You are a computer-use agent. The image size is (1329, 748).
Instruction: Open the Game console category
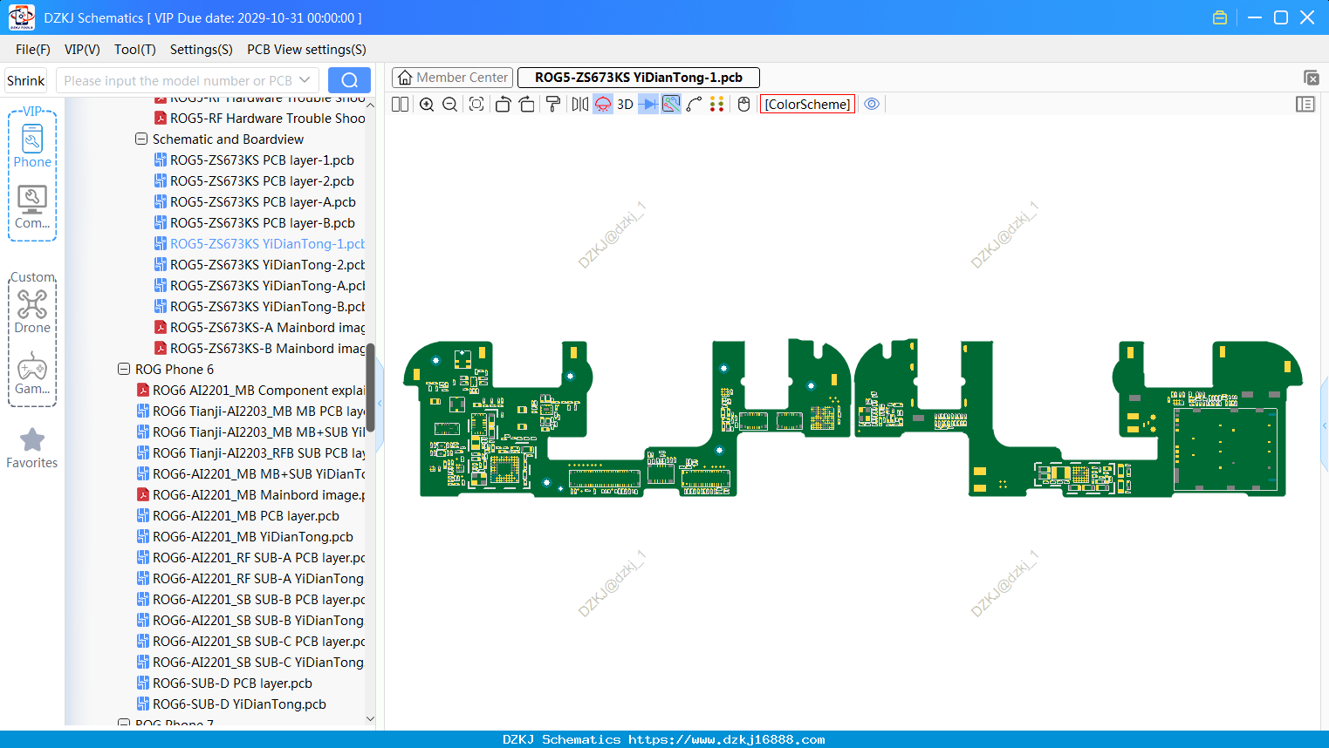click(32, 373)
